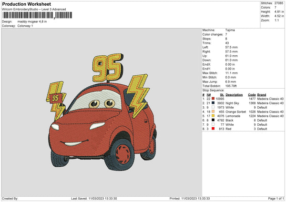The width and height of the screenshot is (286, 202).
Task: Click the St. column header
Action: tap(222, 95)
